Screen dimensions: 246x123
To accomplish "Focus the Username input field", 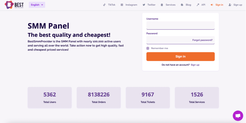I will click(x=180, y=25).
